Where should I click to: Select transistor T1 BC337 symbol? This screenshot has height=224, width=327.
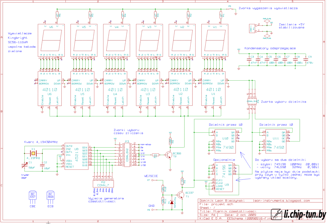click(x=180, y=195)
